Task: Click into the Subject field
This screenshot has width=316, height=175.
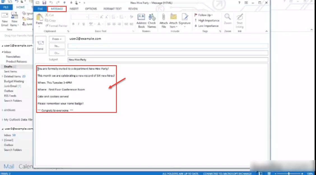Action: point(168,60)
